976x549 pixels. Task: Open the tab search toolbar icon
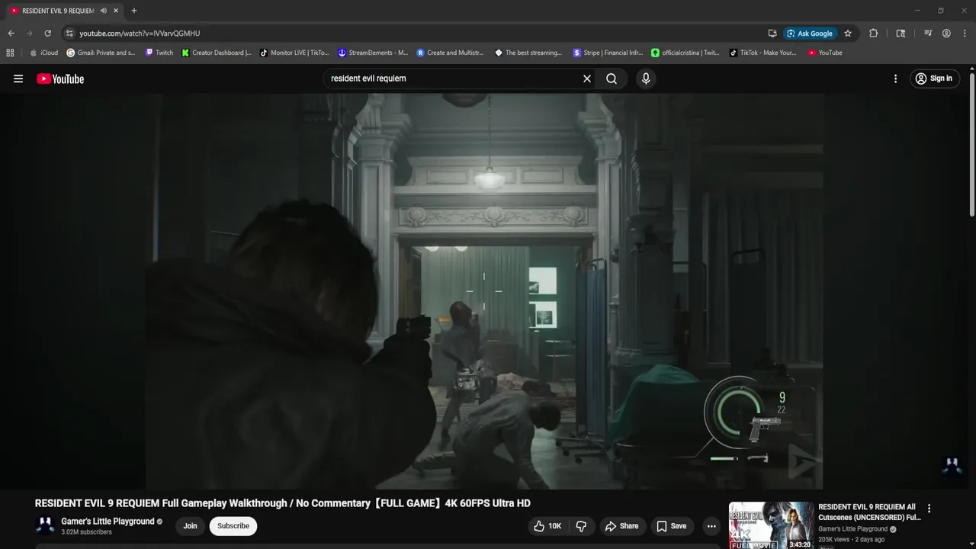[901, 34]
